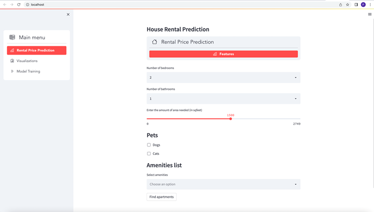Enable the Cats checkbox
374x212 pixels.
(149, 154)
